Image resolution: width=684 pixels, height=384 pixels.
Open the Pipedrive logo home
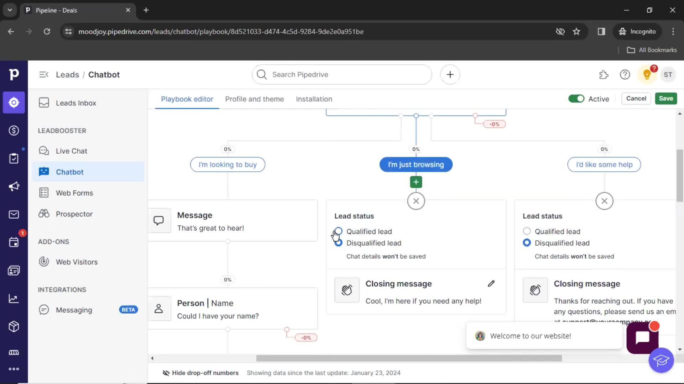[x=14, y=74]
